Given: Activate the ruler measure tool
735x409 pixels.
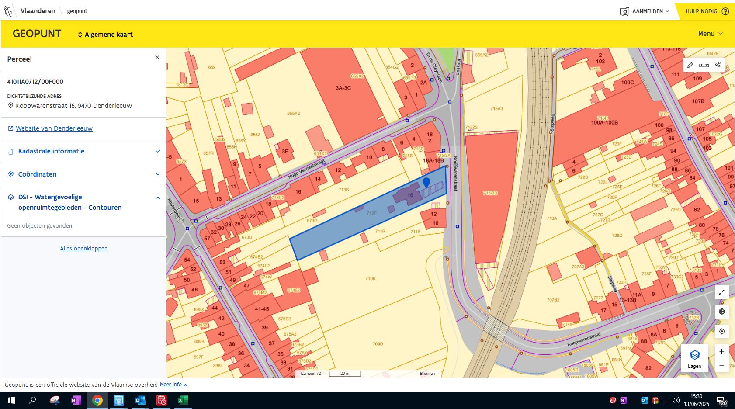Looking at the screenshot, I should tap(704, 65).
